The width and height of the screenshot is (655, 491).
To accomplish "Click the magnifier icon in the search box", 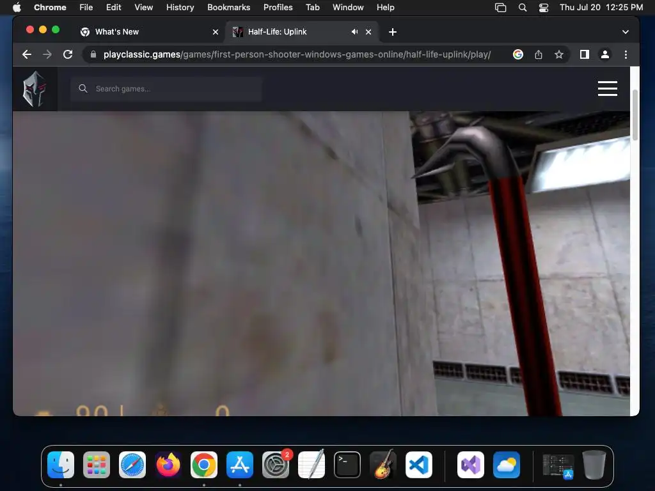I will click(x=83, y=88).
